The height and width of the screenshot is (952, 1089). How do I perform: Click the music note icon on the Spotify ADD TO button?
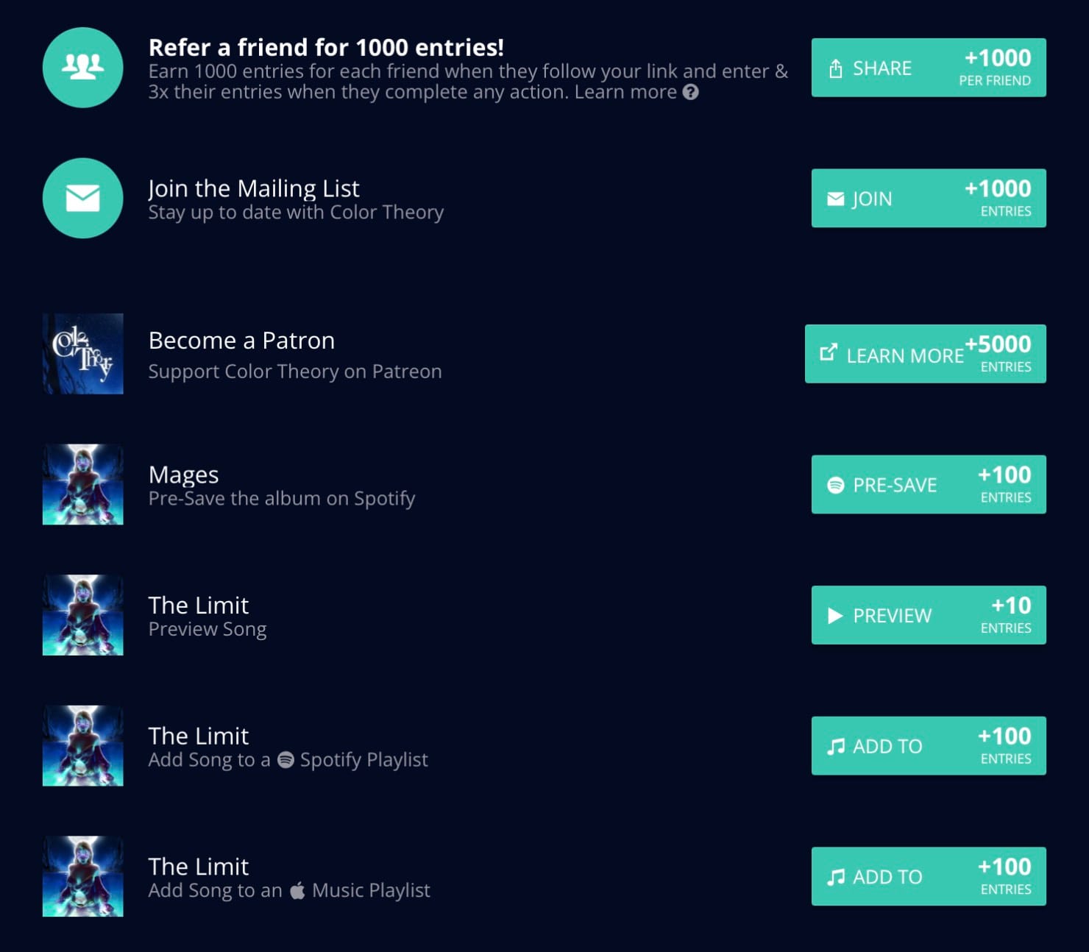[x=835, y=746]
